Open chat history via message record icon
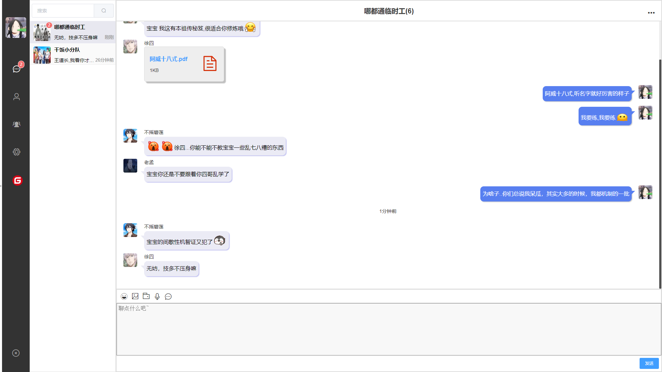This screenshot has width=662, height=372. (168, 296)
